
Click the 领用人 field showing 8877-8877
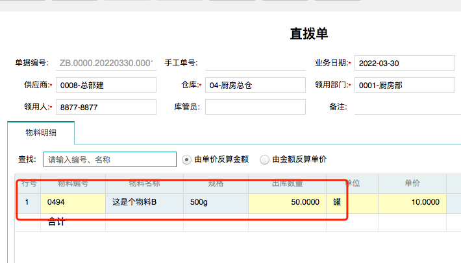tap(106, 107)
